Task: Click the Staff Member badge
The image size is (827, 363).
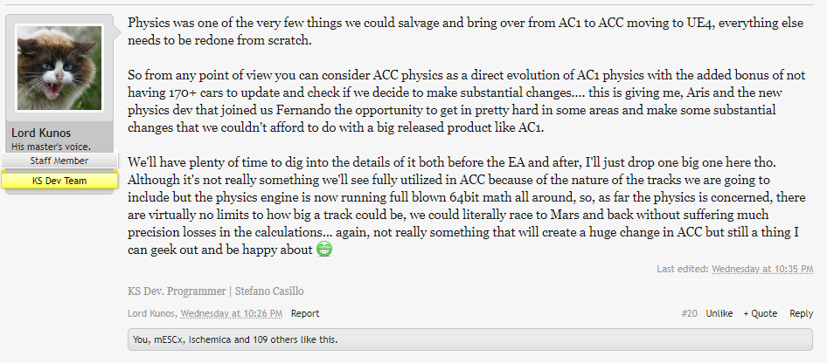Action: click(x=59, y=161)
